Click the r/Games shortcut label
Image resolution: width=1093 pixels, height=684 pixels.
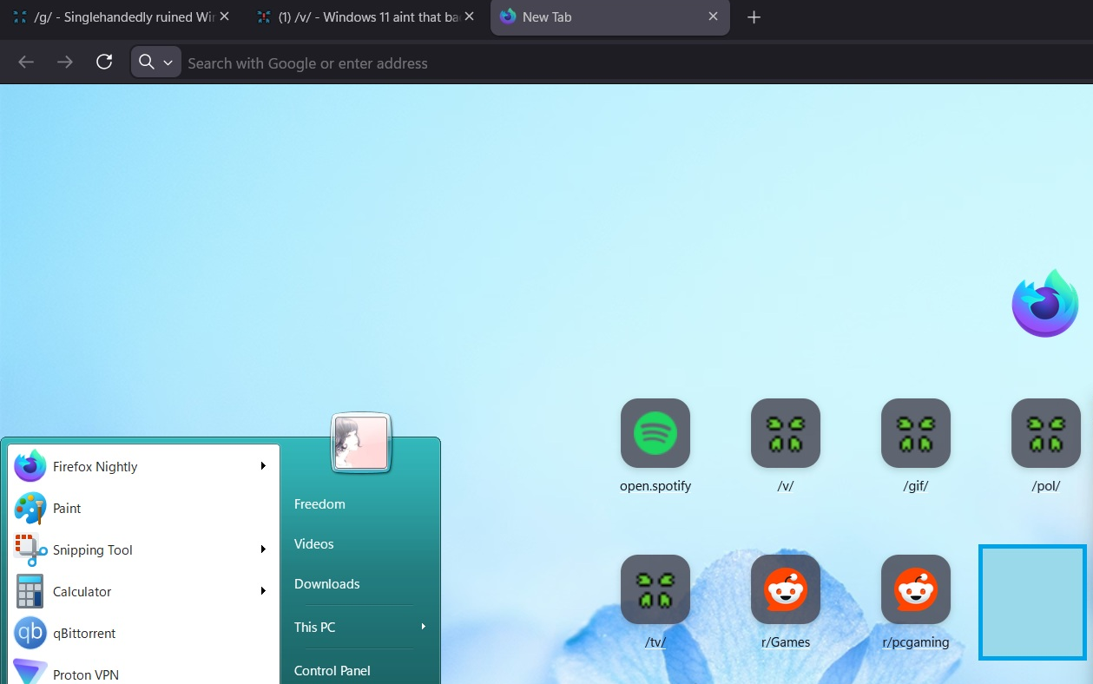(x=786, y=642)
